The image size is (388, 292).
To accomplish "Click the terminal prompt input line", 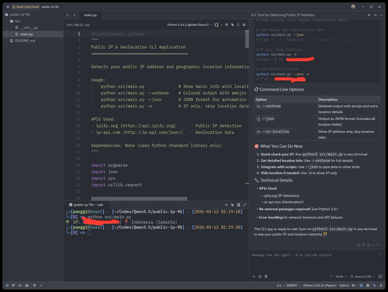I will tap(89, 233).
